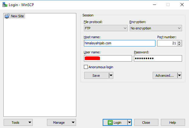Click the Save button
Screen dimensions: 189x128
[x=96, y=76]
